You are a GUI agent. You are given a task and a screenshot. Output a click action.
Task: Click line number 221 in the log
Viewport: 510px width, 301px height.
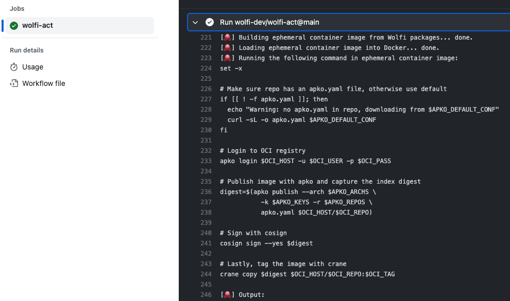point(206,37)
